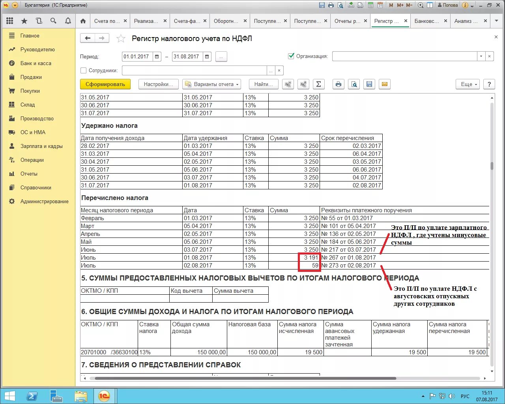Click the sum (Σ) icon

tap(318, 84)
